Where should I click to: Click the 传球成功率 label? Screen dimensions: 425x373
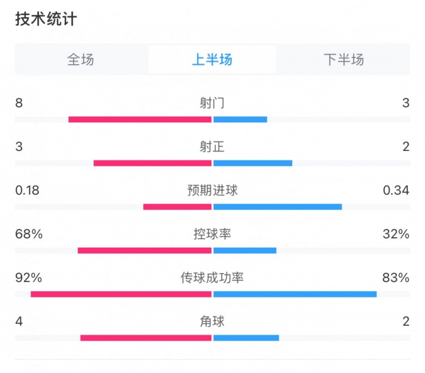[212, 278]
